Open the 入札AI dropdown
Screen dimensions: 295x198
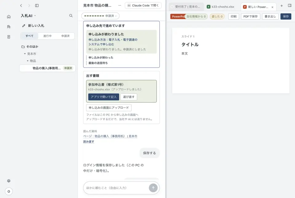coord(28,16)
